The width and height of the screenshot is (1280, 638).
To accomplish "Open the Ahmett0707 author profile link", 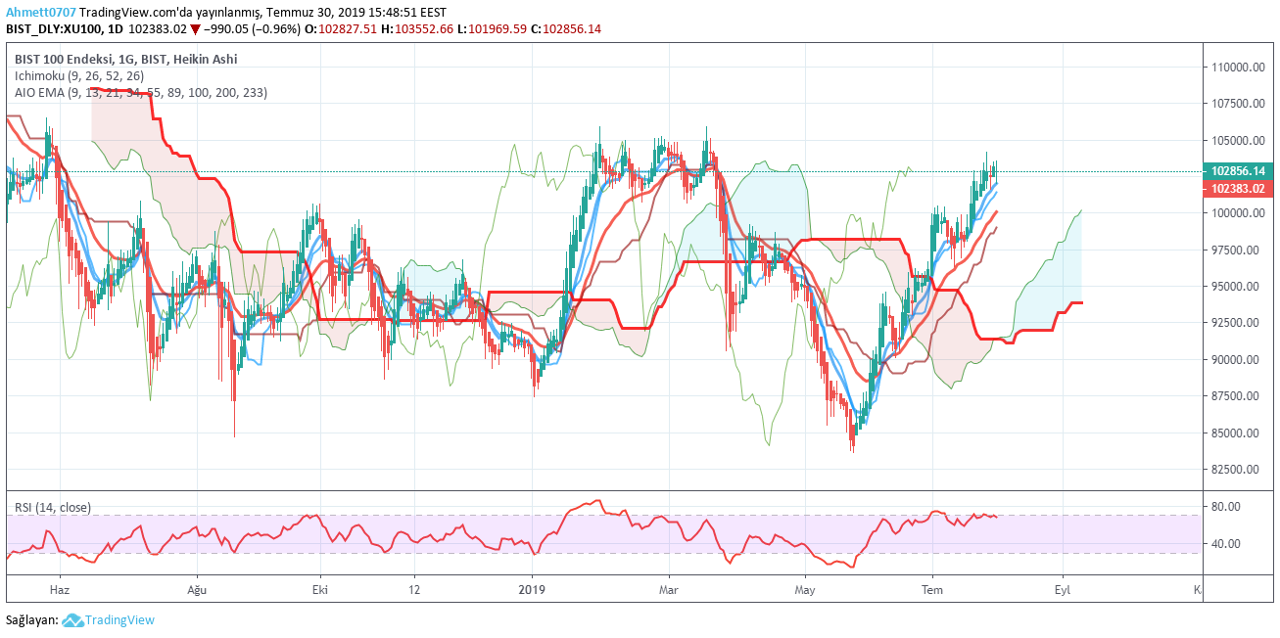I will [40, 13].
